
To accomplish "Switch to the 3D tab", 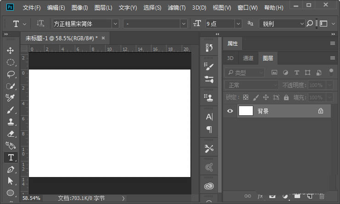I will (x=230, y=58).
